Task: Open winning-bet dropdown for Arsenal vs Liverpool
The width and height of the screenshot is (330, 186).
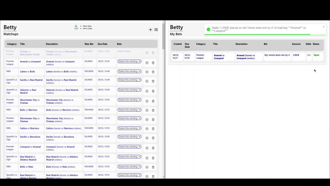Action: coord(129,61)
